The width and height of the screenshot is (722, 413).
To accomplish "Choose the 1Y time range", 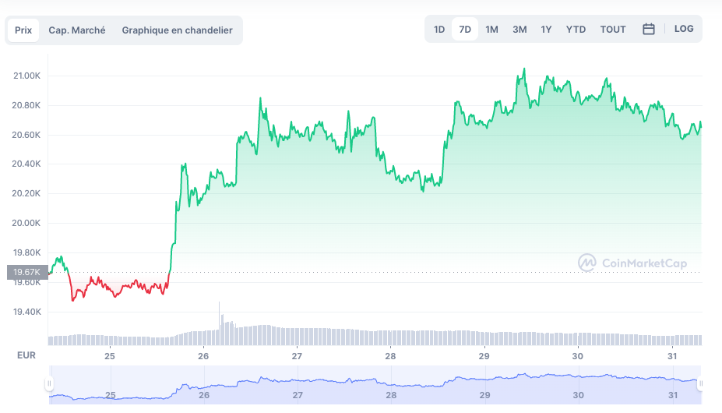I will pos(546,30).
